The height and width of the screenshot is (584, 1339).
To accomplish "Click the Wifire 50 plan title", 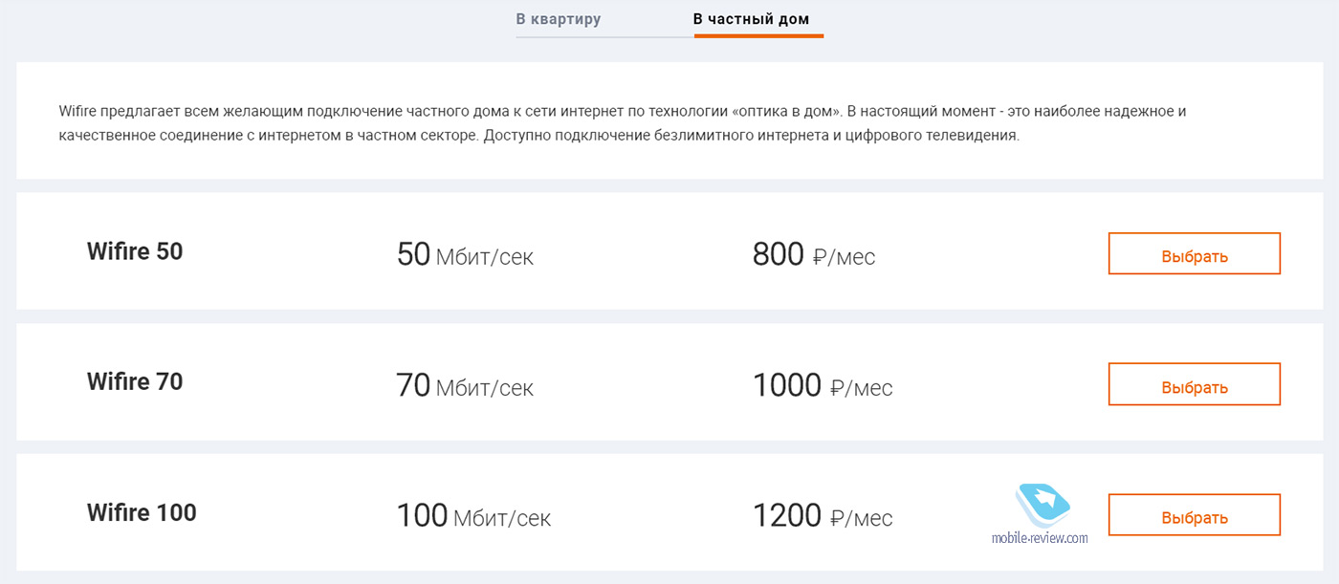I will point(135,251).
